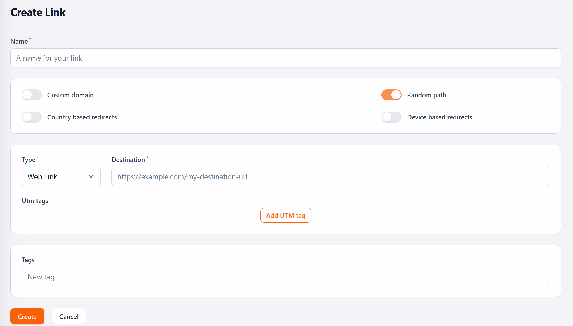Viewport: 573px width, 326px height.
Task: Click the 'Country based redirects' label
Action: coord(82,117)
